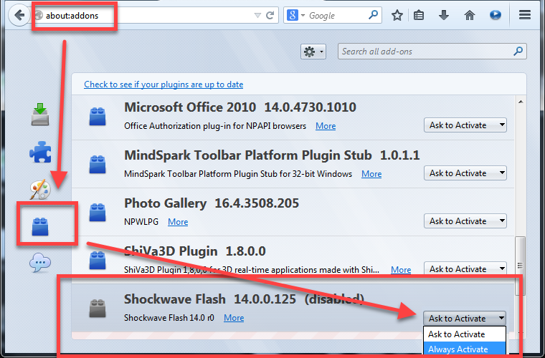Click the Photo Gallery plugin icon
545x358 pixels.
pos(98,213)
